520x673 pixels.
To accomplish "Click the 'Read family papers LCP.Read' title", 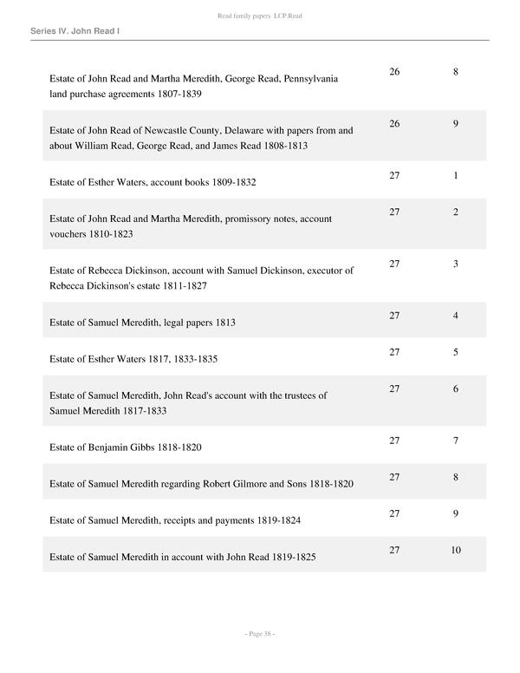I will pos(260,16).
